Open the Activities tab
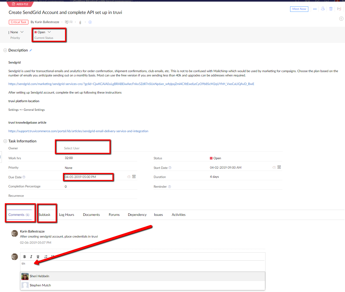 pos(179,215)
